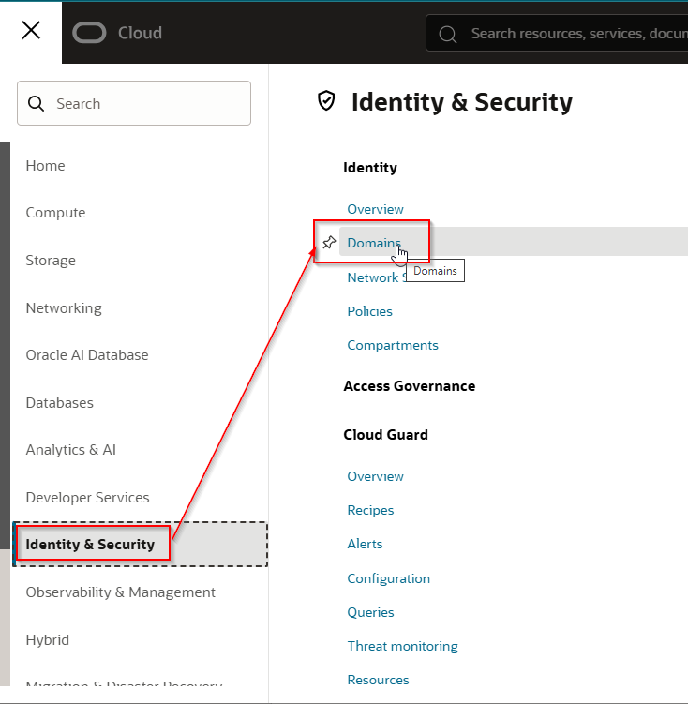This screenshot has height=704, width=688.
Task: Go to Oracle AI Database category
Action: tap(87, 355)
